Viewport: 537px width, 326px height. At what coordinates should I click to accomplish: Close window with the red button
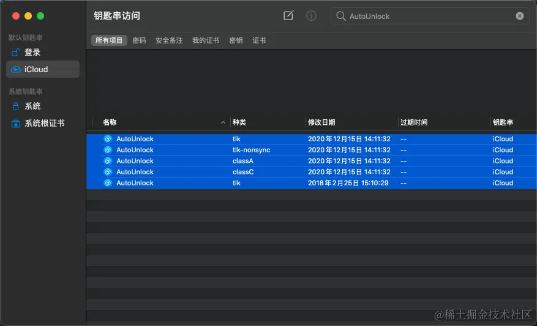tap(16, 16)
